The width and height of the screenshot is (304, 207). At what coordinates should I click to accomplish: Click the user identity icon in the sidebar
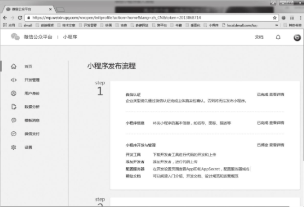[14, 93]
